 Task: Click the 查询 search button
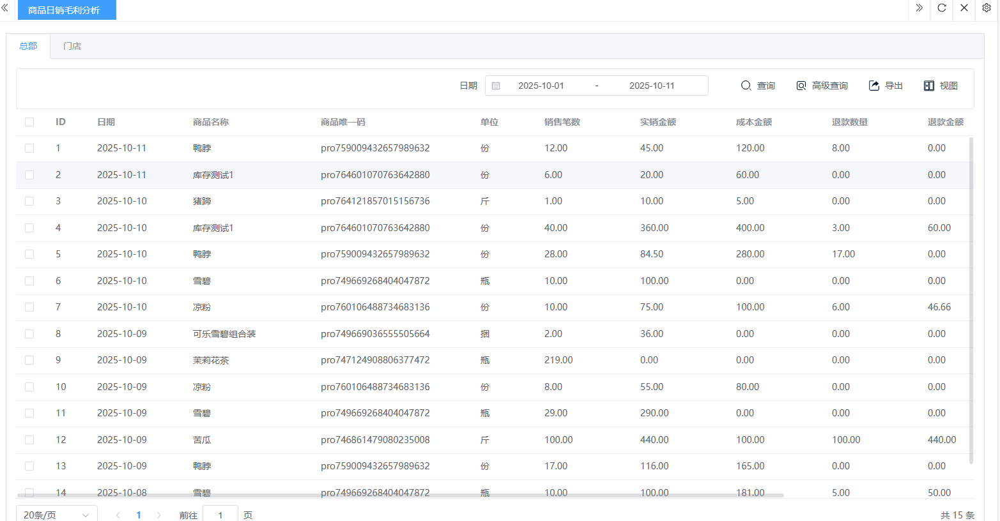click(x=758, y=86)
